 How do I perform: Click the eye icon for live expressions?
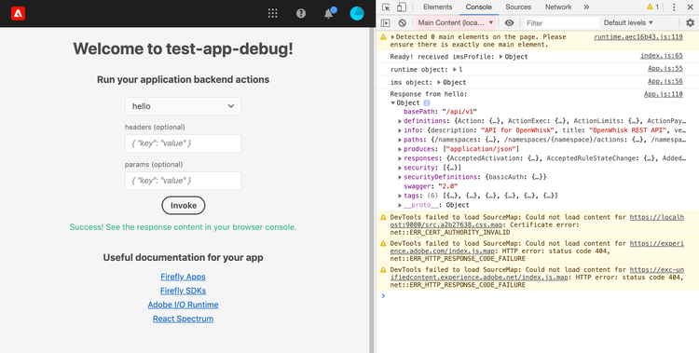[509, 22]
